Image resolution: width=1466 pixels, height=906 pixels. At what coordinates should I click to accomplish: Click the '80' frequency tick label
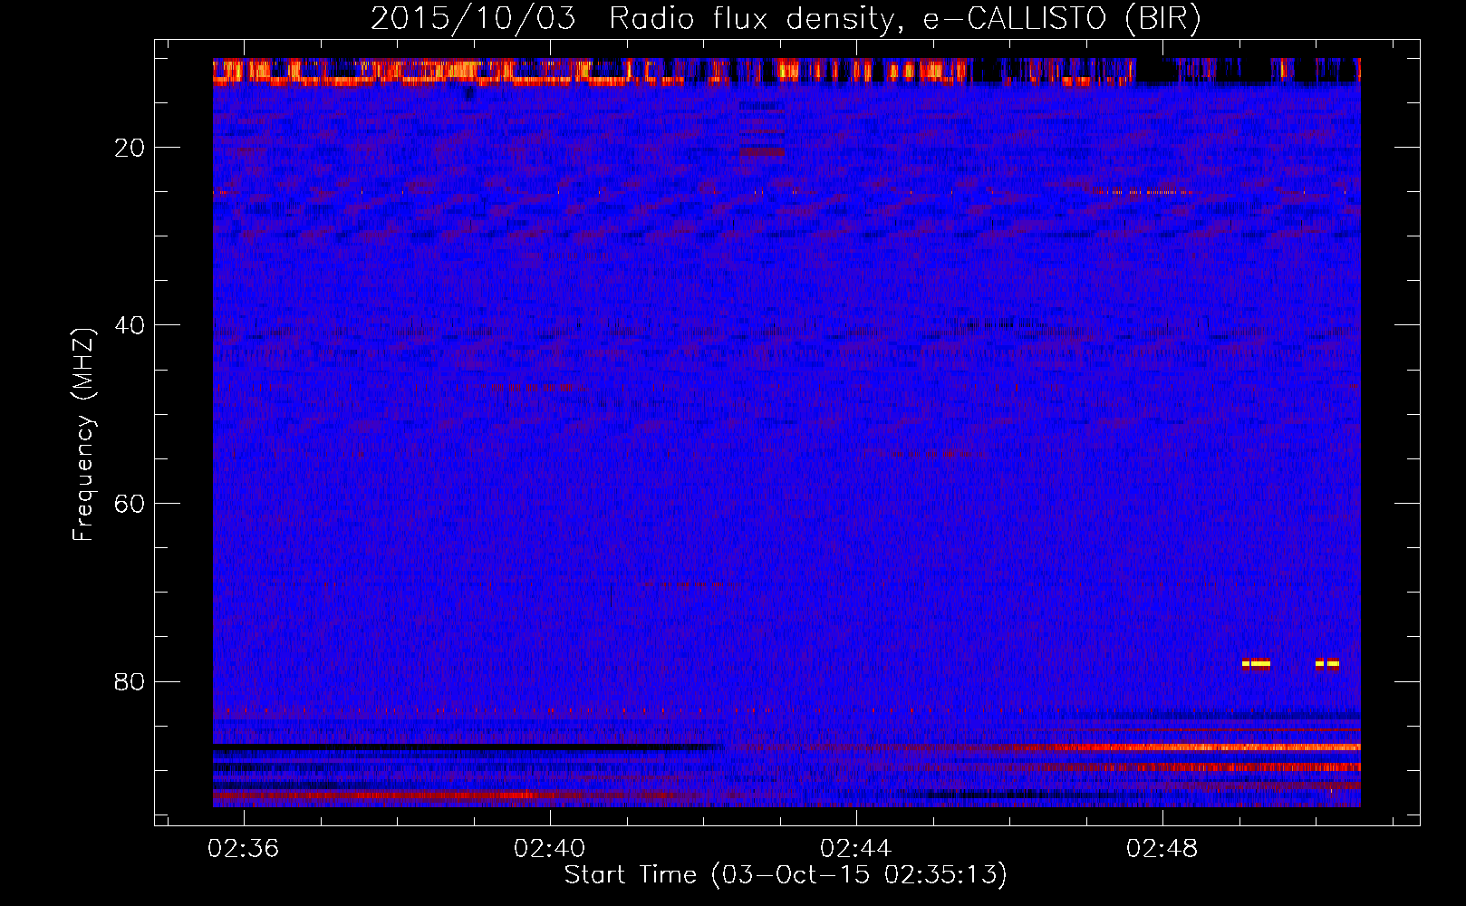pyautogui.click(x=130, y=681)
